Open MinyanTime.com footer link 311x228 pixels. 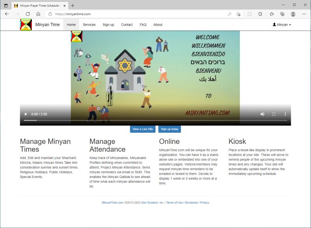[x=112, y=202]
